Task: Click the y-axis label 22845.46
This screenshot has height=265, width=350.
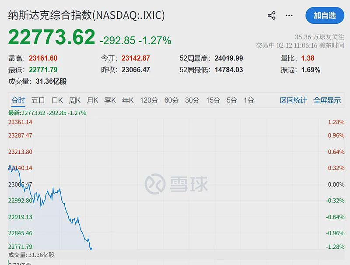Action: (20, 233)
